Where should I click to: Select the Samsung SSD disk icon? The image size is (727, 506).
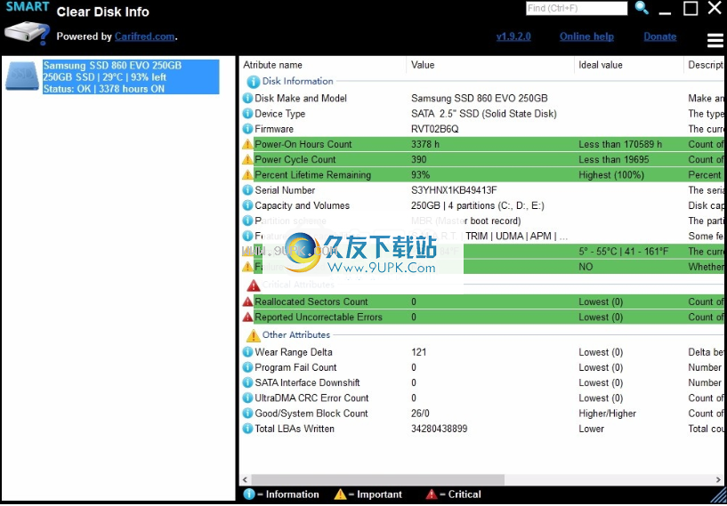(x=22, y=76)
